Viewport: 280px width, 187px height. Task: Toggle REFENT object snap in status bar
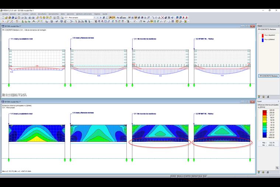coord(195,176)
